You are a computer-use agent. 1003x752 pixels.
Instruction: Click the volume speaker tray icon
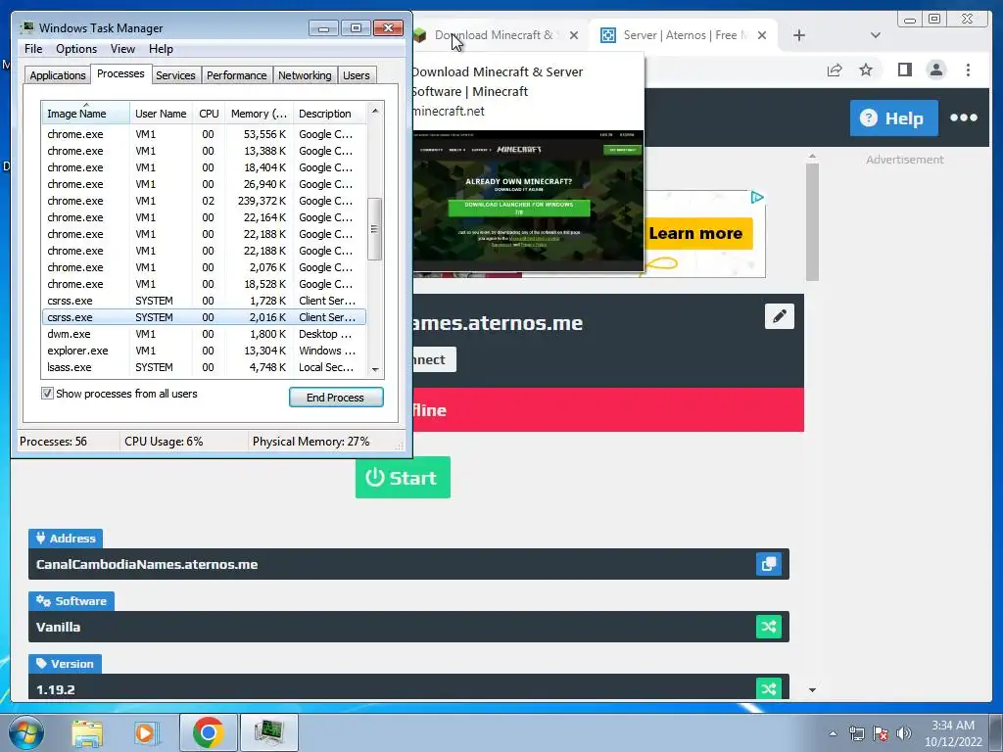tap(904, 733)
